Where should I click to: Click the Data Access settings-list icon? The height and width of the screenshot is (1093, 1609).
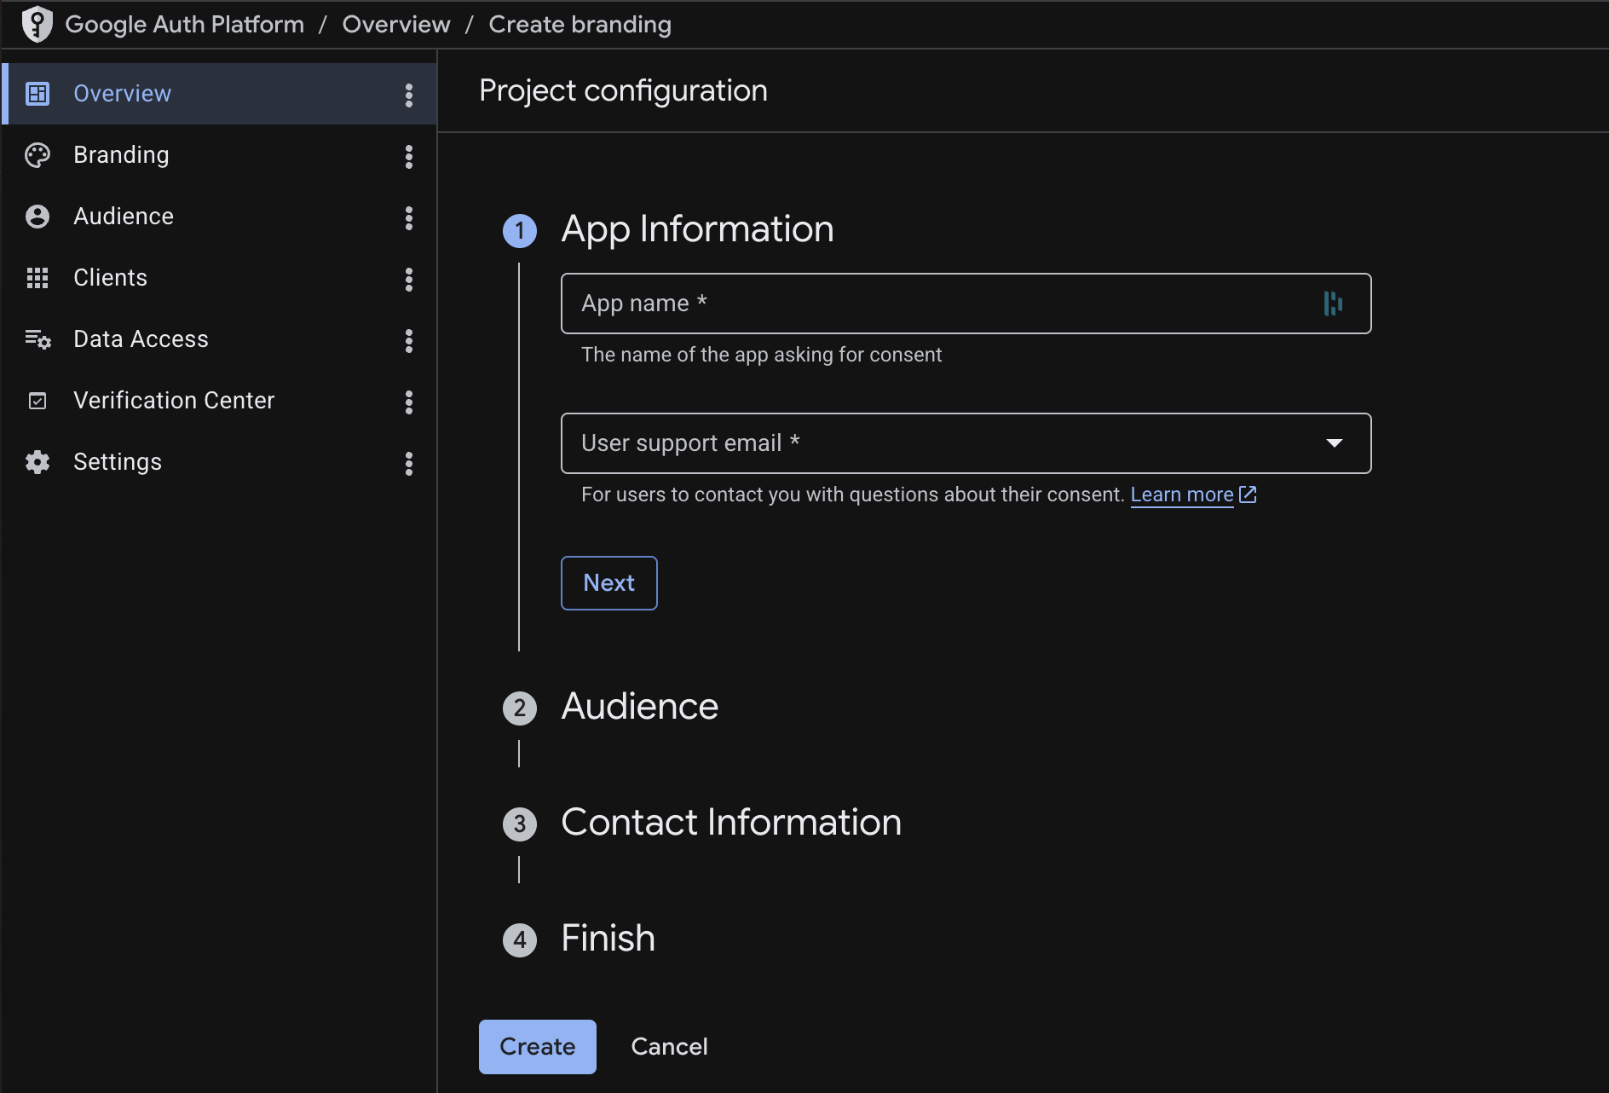point(37,339)
